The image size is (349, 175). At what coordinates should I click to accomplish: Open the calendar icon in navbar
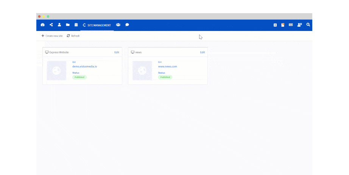76,25
